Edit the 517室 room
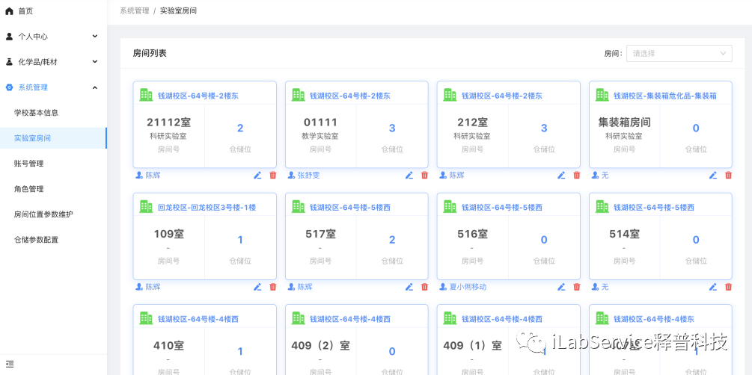 pos(409,287)
